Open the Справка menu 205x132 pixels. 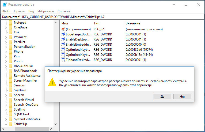pyautogui.click(x=64, y=11)
